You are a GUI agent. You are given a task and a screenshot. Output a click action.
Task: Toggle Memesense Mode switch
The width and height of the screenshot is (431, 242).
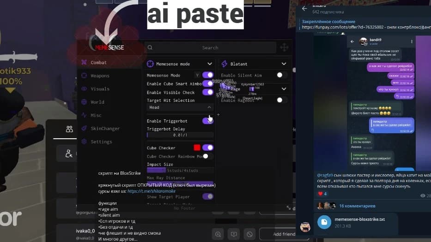click(x=208, y=75)
